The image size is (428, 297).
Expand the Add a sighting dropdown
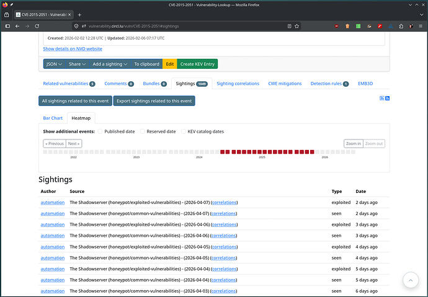pyautogui.click(x=110, y=64)
